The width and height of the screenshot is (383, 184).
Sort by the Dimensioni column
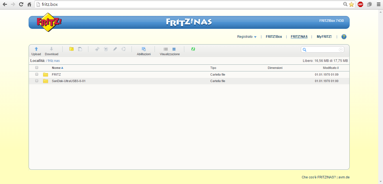coord(275,68)
